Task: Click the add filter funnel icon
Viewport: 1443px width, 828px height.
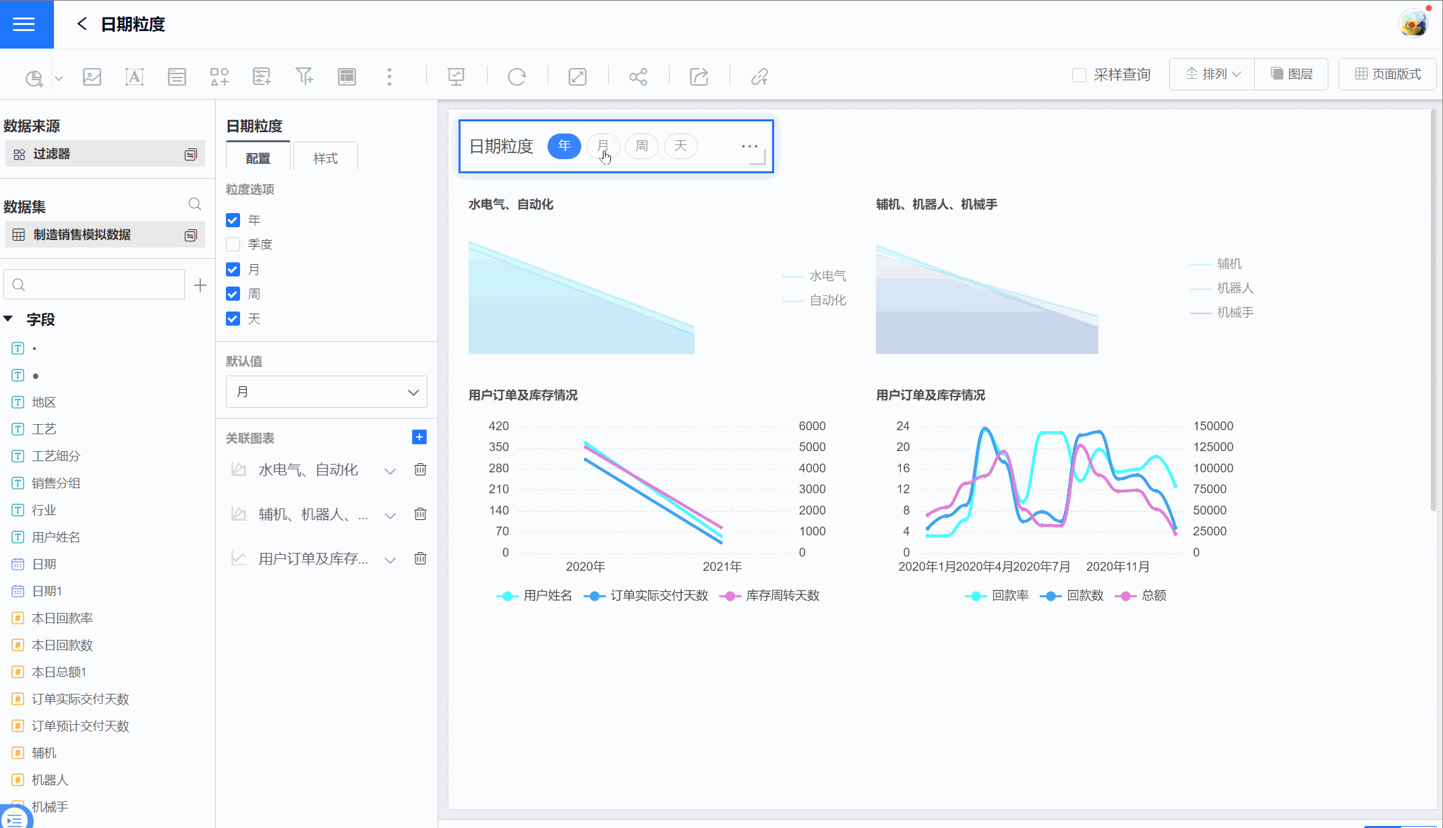Action: (304, 77)
